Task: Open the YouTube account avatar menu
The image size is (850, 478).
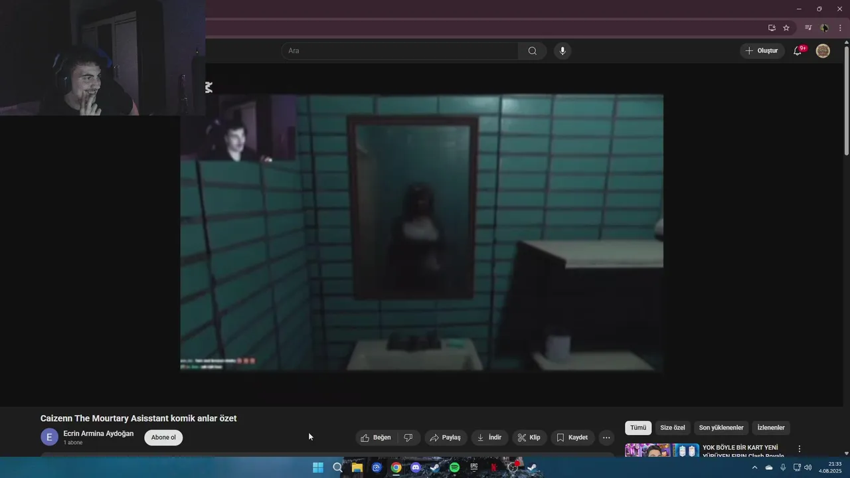Action: click(823, 51)
